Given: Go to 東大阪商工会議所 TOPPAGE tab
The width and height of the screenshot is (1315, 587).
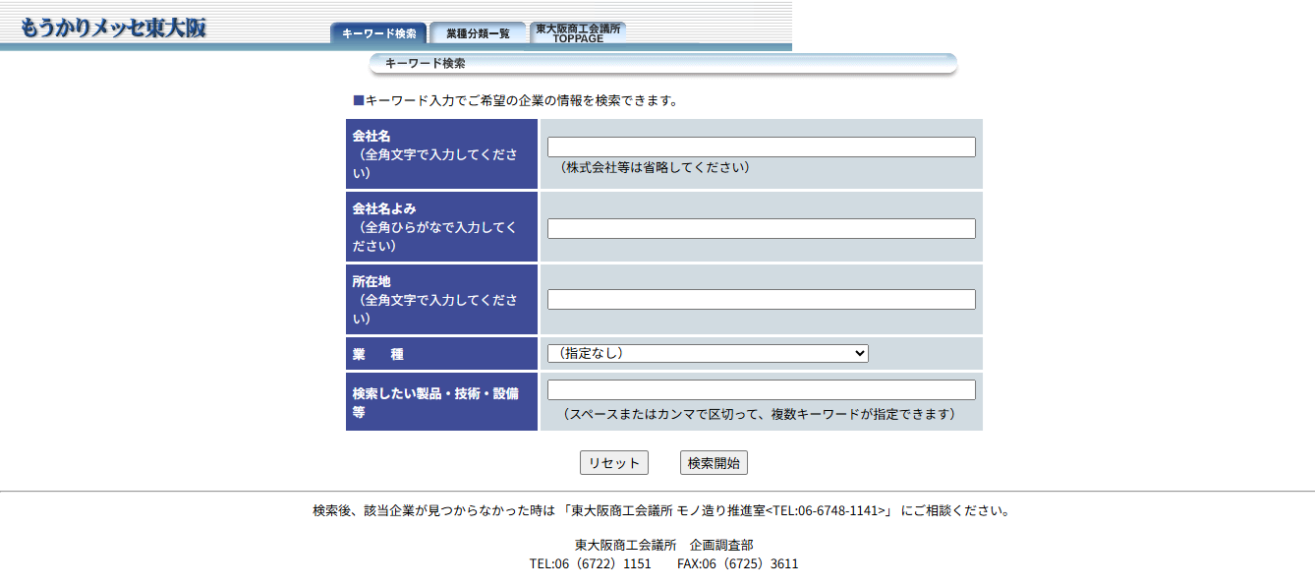Looking at the screenshot, I should click(x=578, y=32).
